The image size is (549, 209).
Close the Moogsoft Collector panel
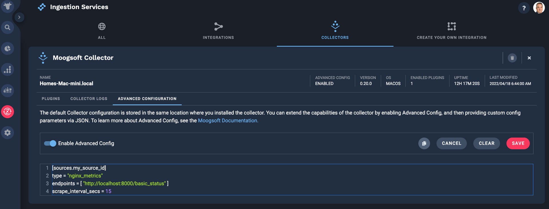point(529,58)
